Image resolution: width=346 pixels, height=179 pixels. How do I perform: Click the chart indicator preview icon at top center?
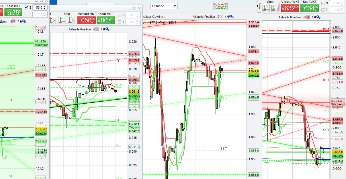point(220,6)
